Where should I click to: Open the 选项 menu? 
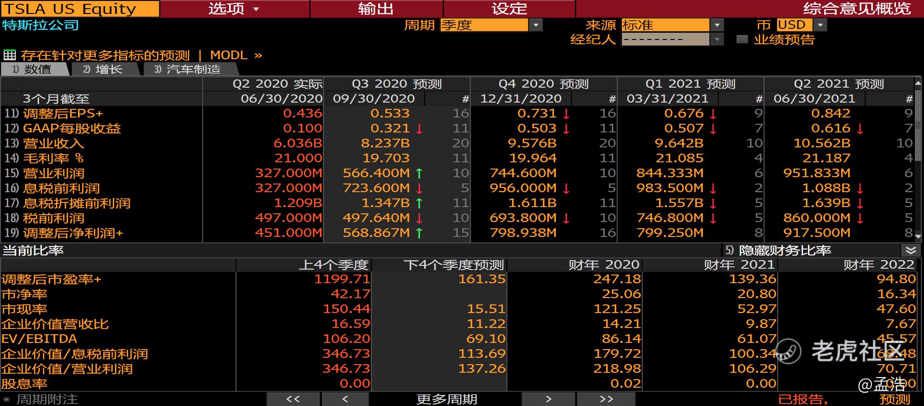point(234,9)
